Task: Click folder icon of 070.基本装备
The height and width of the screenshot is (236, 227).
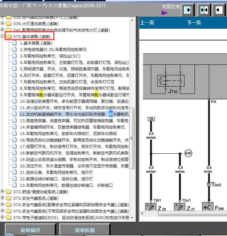Action: click(9, 36)
